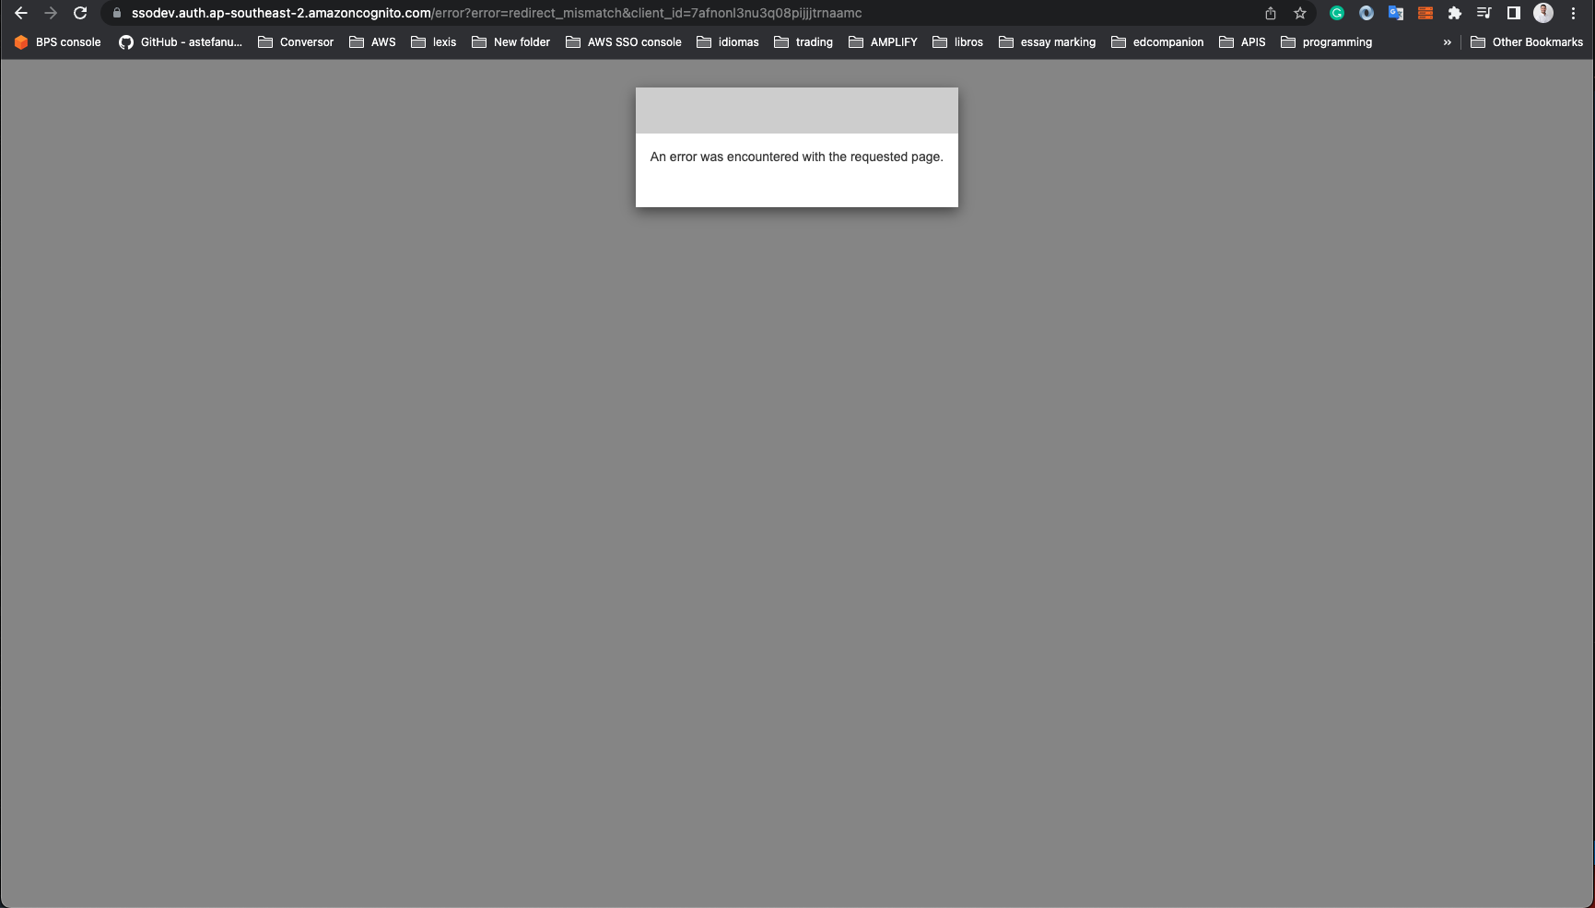Click the Google Translate extension icon
This screenshot has width=1595, height=908.
pyautogui.click(x=1395, y=13)
